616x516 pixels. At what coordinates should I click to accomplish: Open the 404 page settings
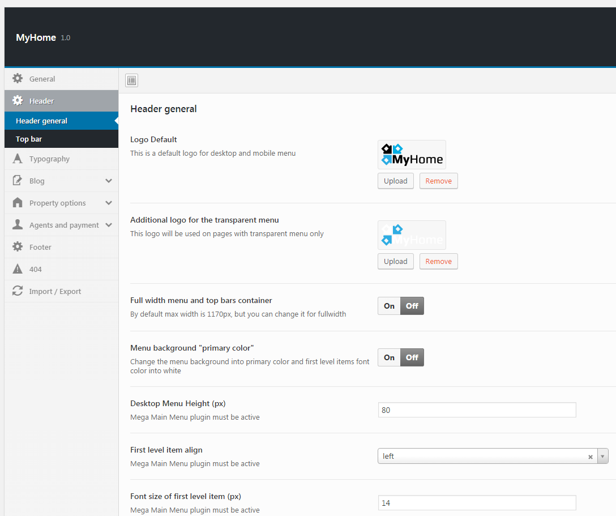point(61,269)
